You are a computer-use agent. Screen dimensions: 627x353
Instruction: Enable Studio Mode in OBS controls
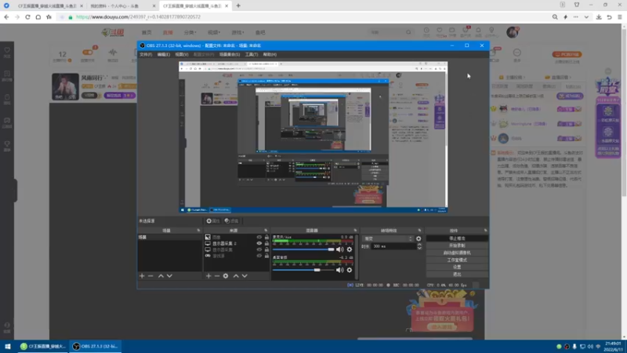click(457, 260)
